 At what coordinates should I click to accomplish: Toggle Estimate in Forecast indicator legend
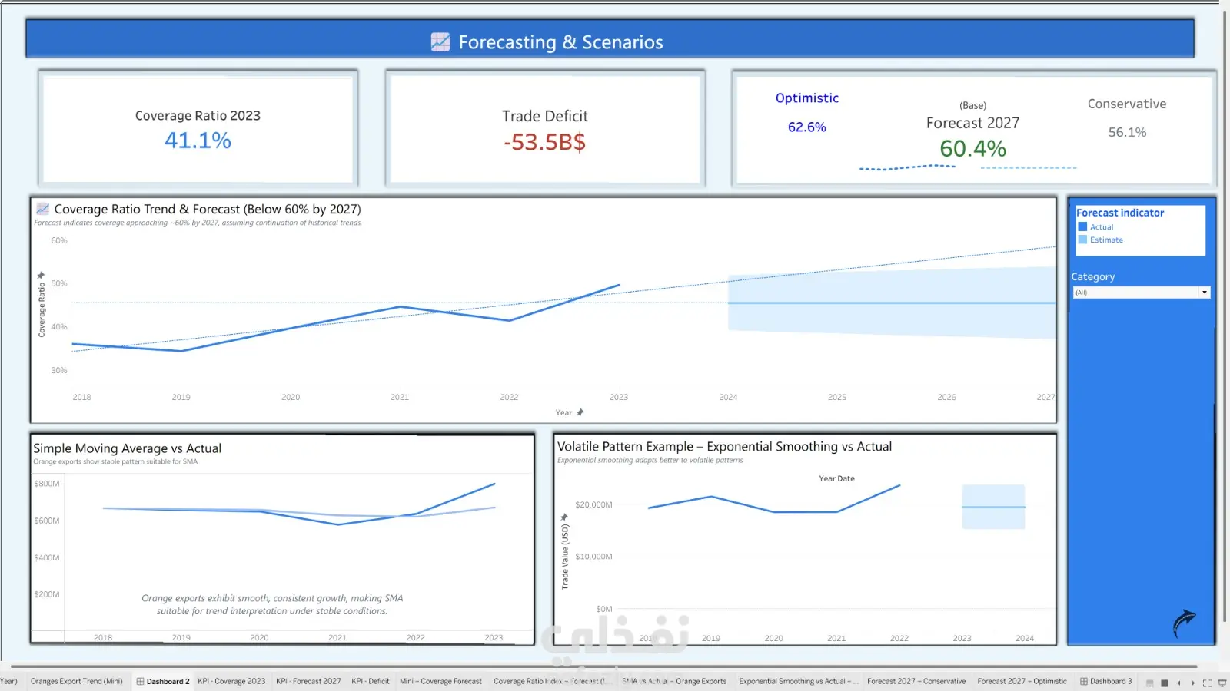(x=1100, y=240)
